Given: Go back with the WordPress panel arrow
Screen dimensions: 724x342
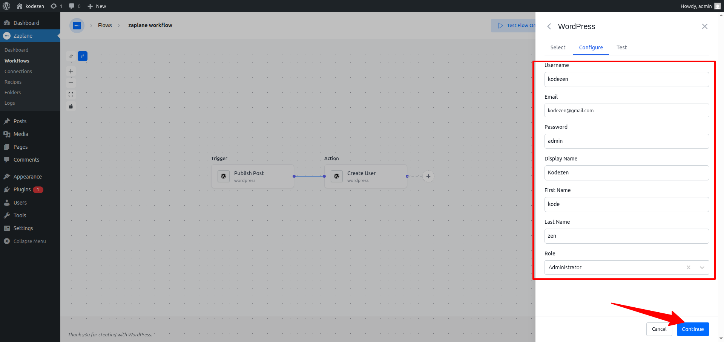Looking at the screenshot, I should point(549,26).
